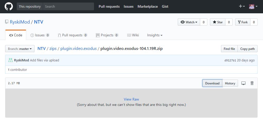
Task: Open the repository Pull requests tab
Action: 73,35
